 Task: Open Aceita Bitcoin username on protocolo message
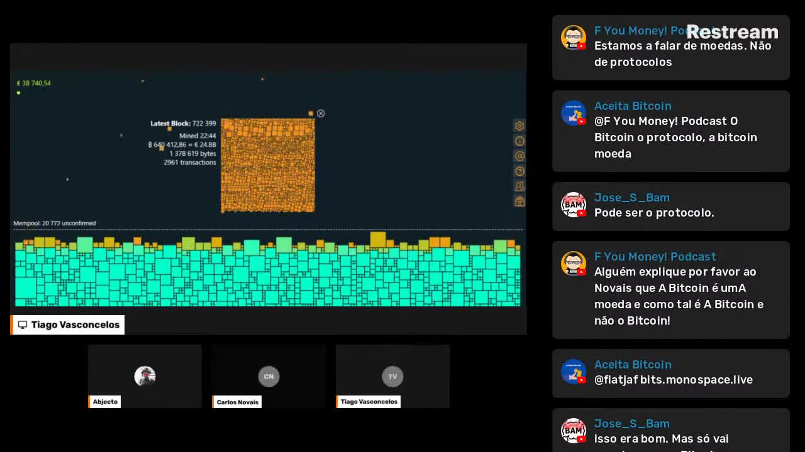(x=633, y=106)
